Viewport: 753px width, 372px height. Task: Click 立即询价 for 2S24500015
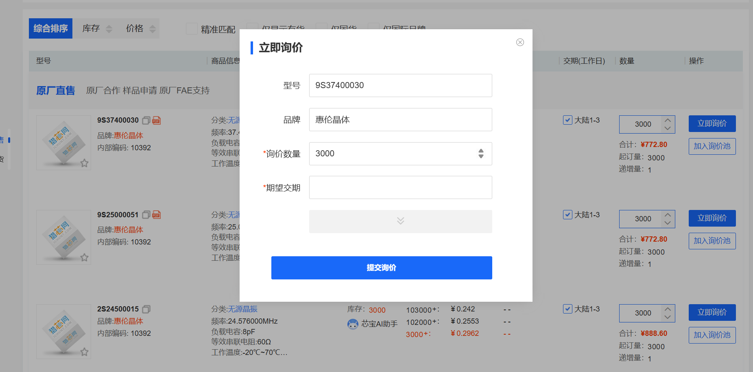(712, 312)
